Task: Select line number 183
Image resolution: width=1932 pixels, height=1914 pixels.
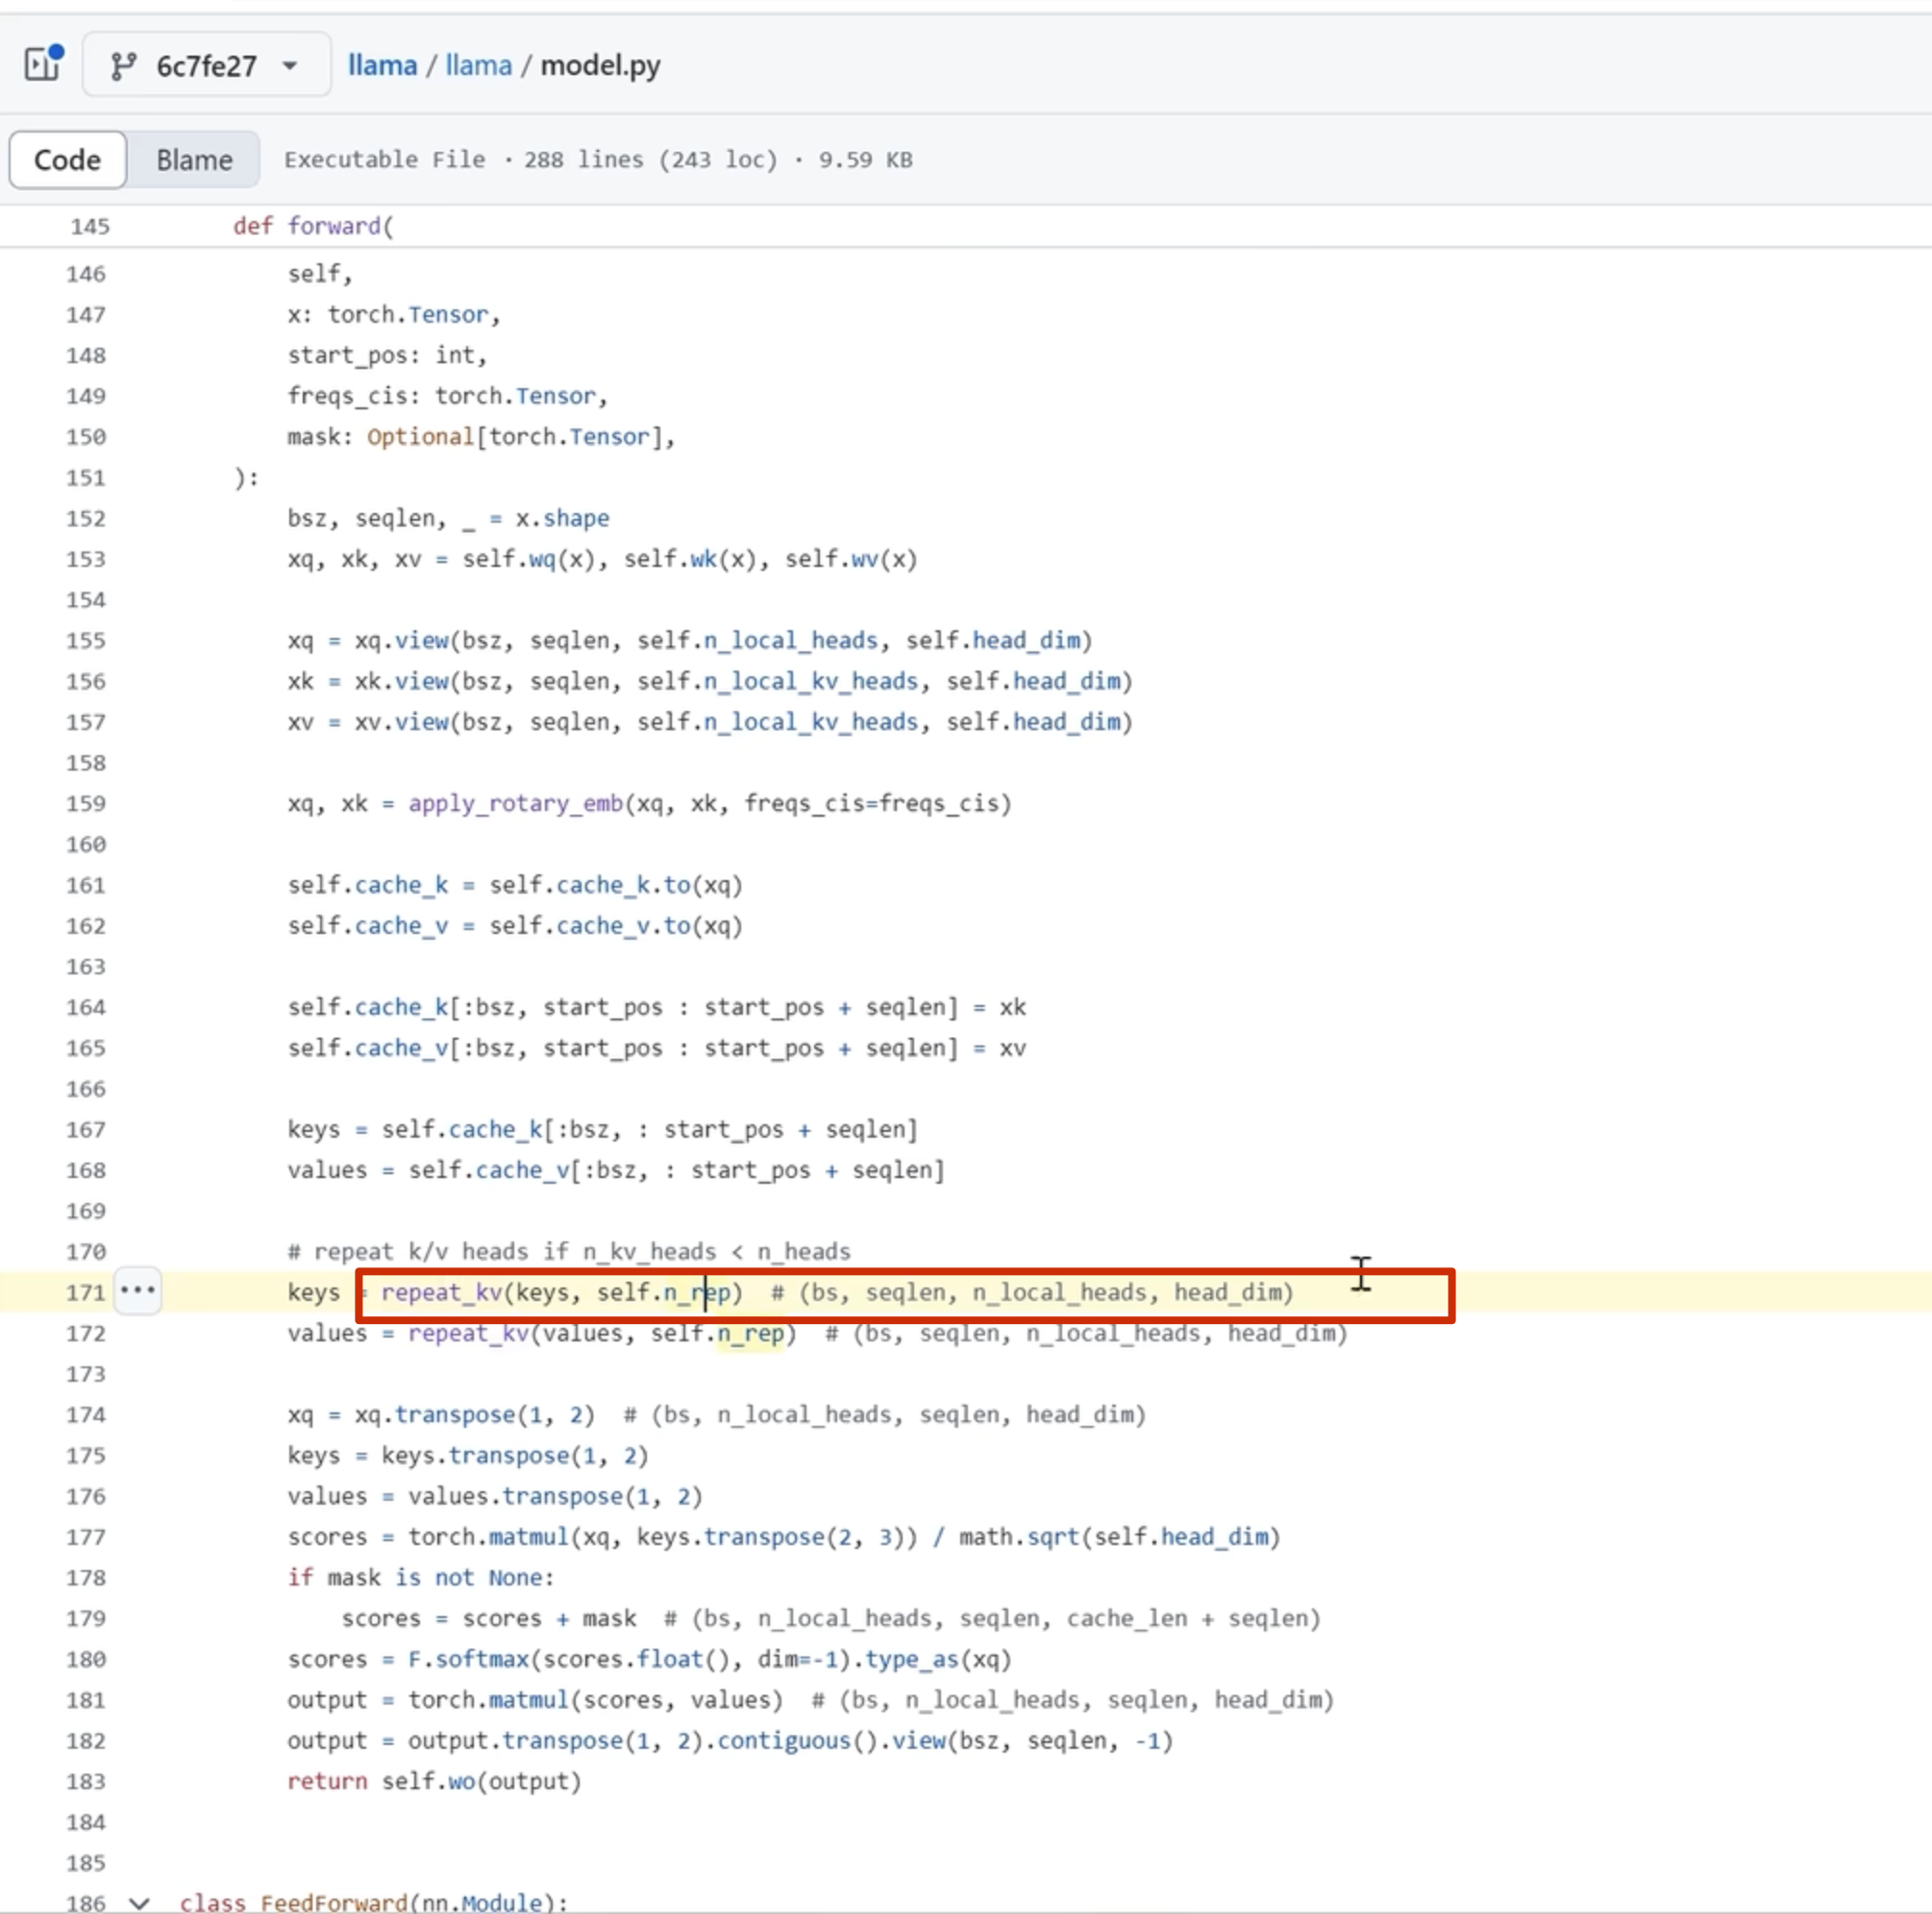Action: pos(85,1781)
